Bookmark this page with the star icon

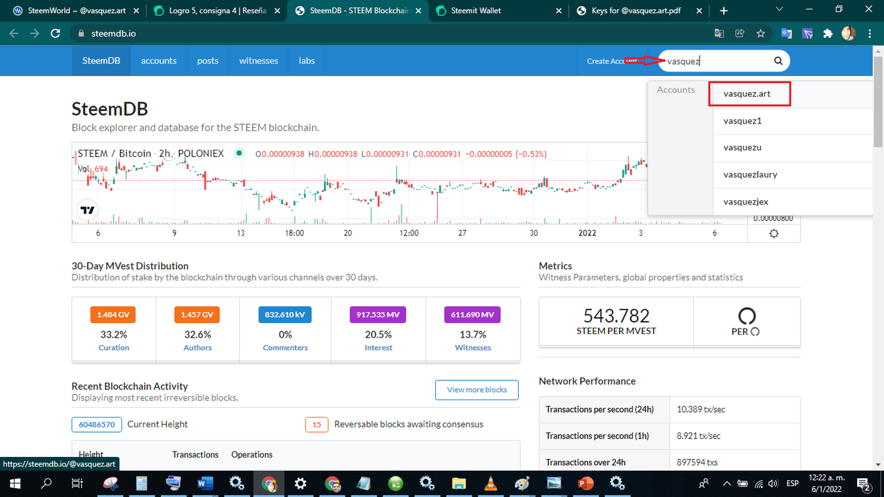760,33
